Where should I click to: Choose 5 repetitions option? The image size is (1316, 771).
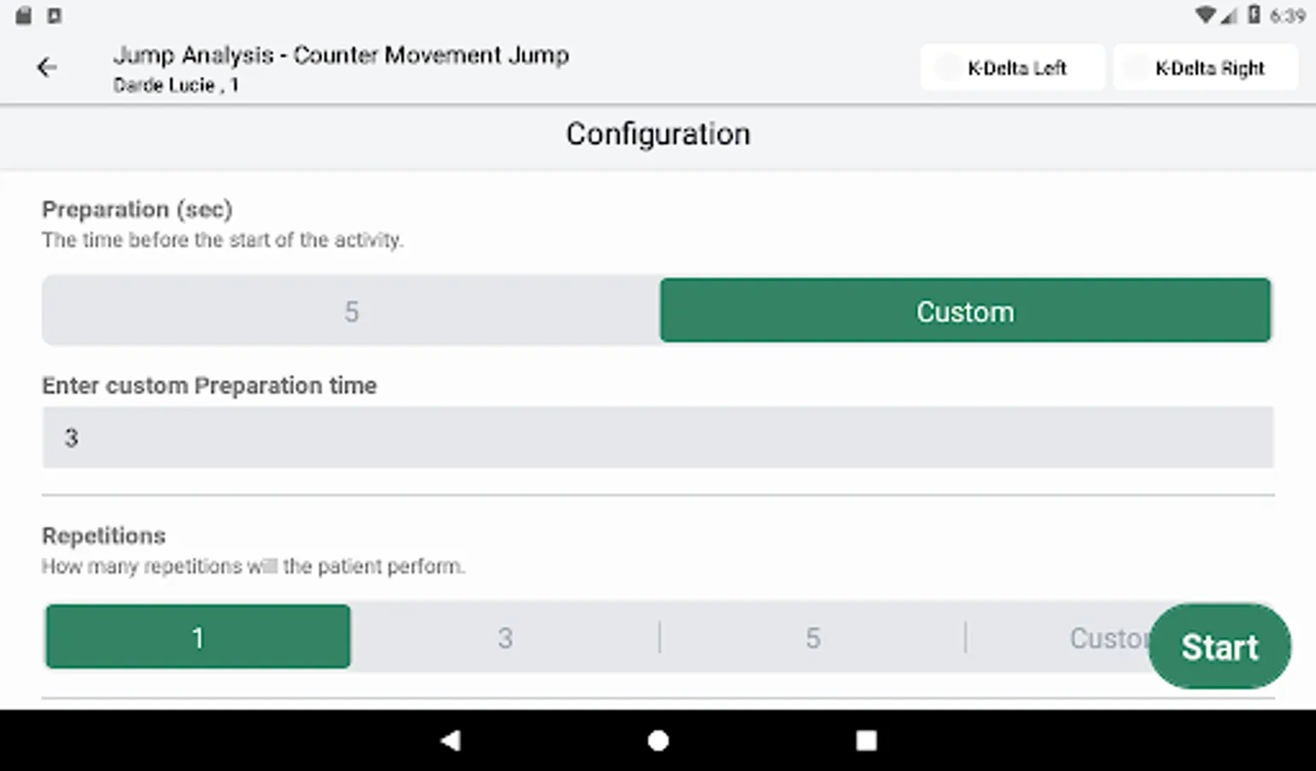(x=812, y=637)
